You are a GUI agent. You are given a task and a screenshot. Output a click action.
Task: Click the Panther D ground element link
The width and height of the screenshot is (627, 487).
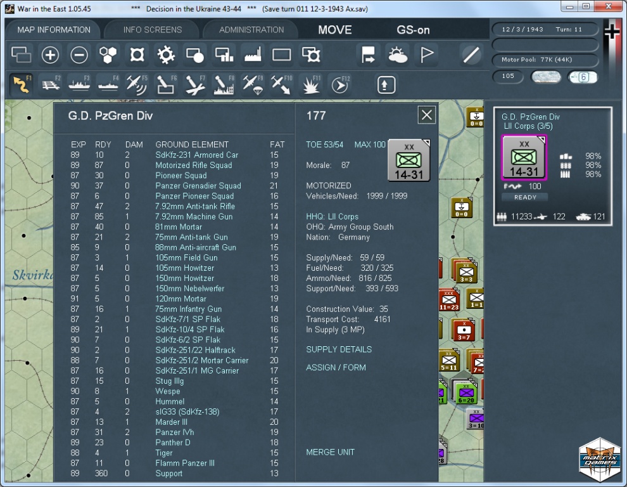pyautogui.click(x=173, y=443)
